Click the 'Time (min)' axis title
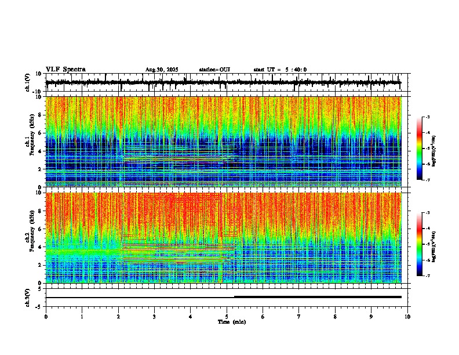Screen dimensions: 459x355 [232, 322]
